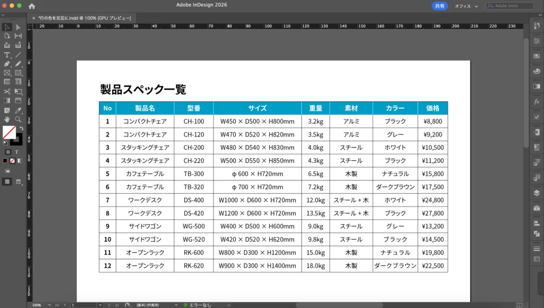Switch to the 行の色を交互に.indd document tab
This screenshot has height=308, width=544.
(x=85, y=18)
